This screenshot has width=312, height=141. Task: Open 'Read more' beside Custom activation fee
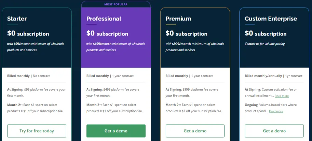pos(282,96)
